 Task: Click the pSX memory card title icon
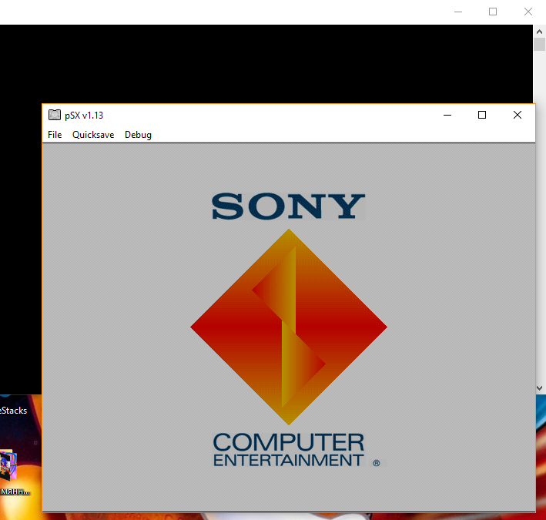(x=55, y=115)
